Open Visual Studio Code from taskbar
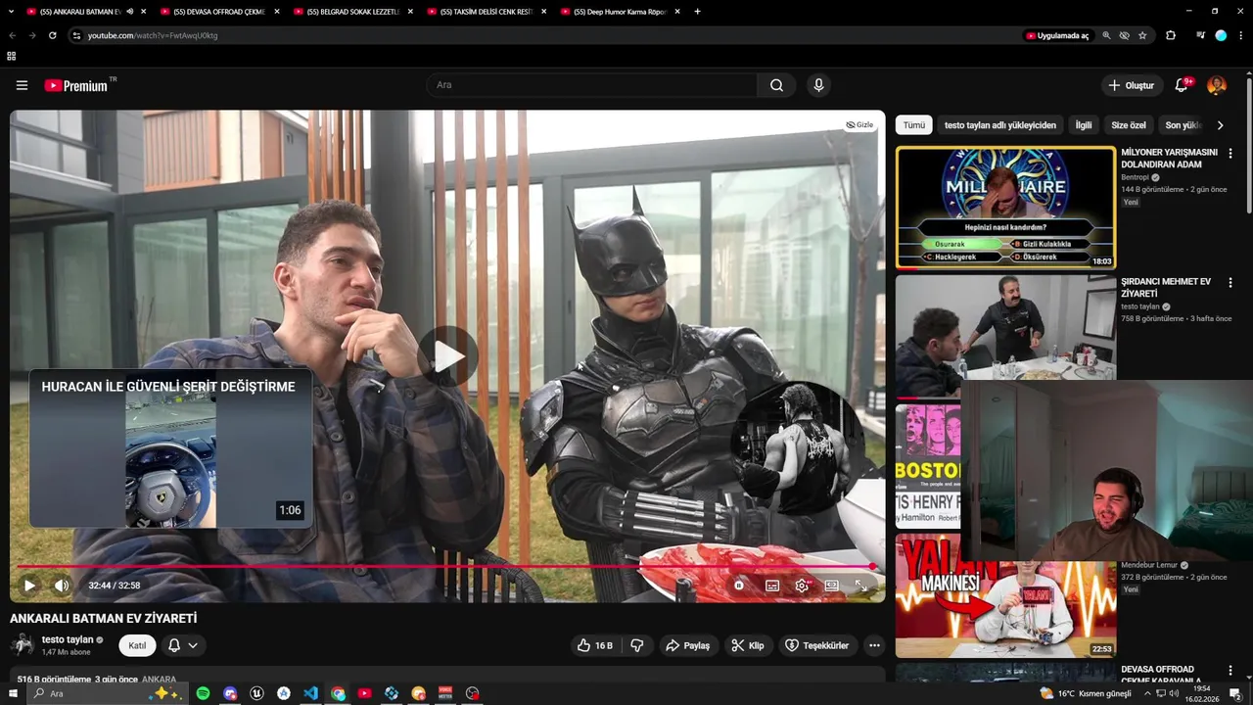 [x=310, y=693]
